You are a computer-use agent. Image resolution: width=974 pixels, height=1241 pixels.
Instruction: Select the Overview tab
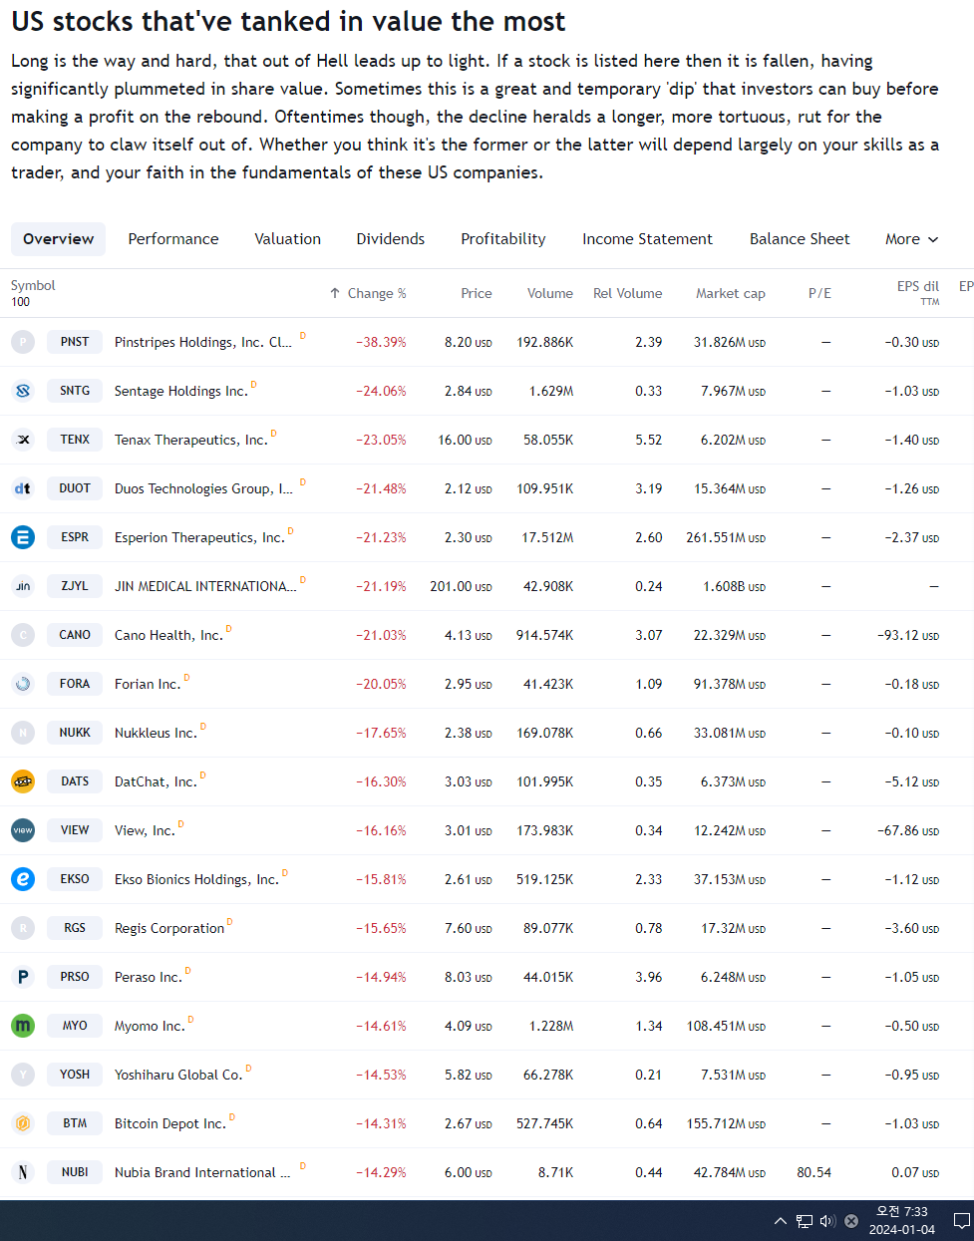click(59, 239)
